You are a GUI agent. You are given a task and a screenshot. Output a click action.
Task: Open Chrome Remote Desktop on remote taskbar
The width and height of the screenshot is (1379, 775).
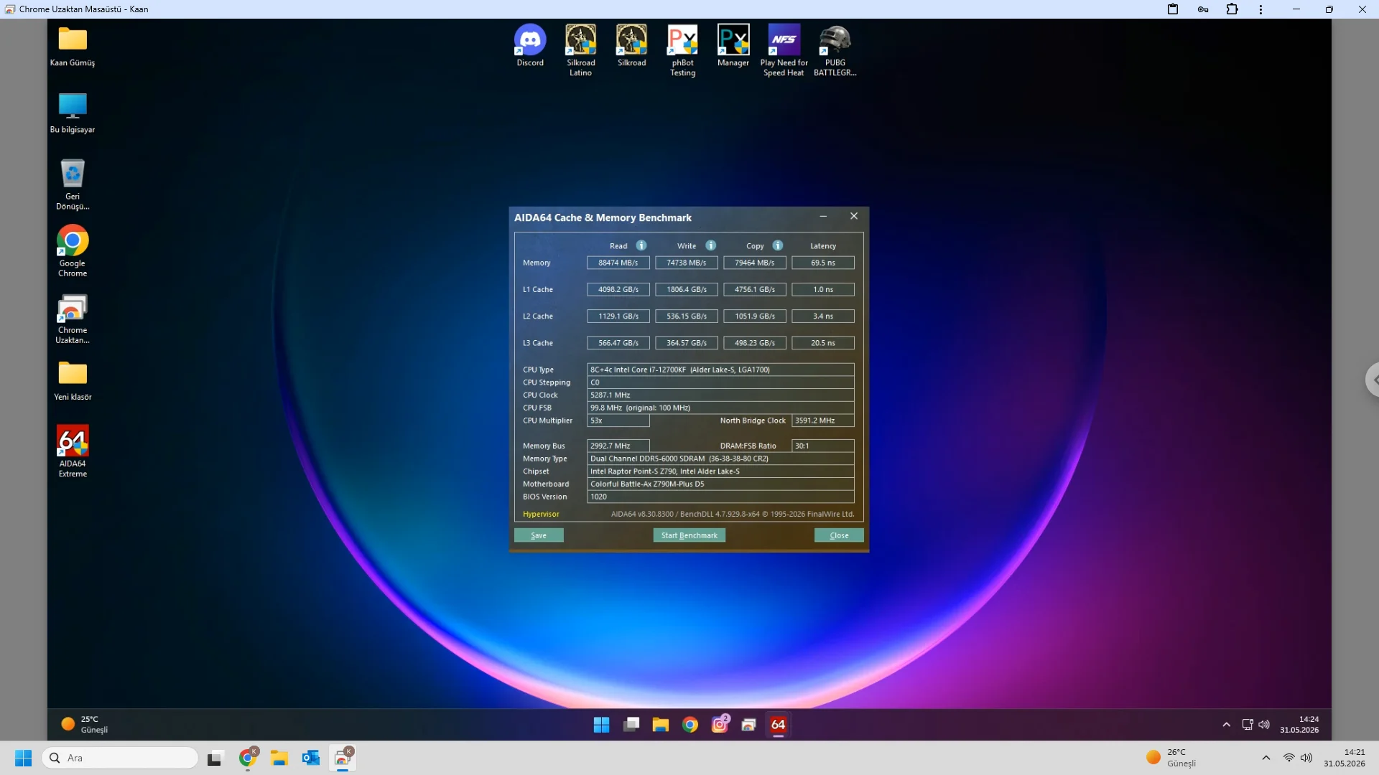point(749,725)
